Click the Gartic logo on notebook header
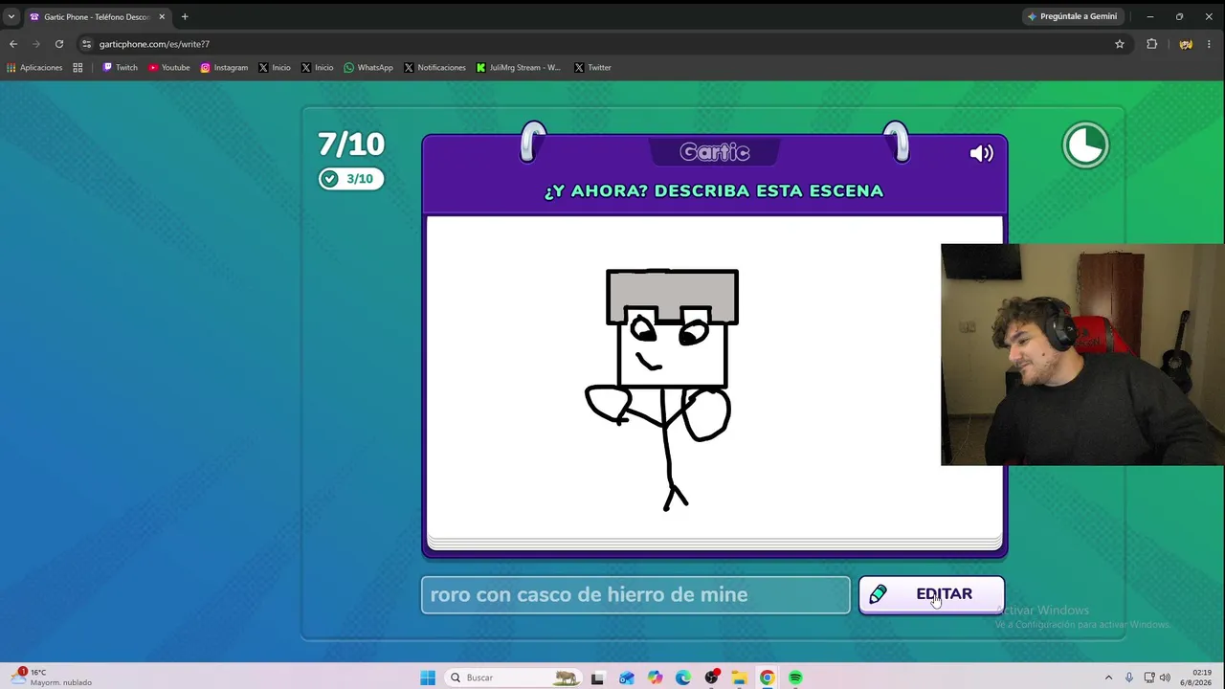Viewport: 1225px width, 689px height. [x=714, y=152]
